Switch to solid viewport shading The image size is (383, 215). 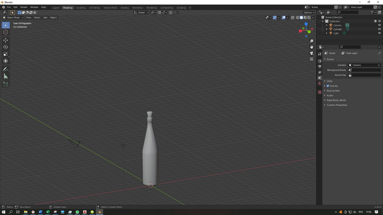point(301,18)
